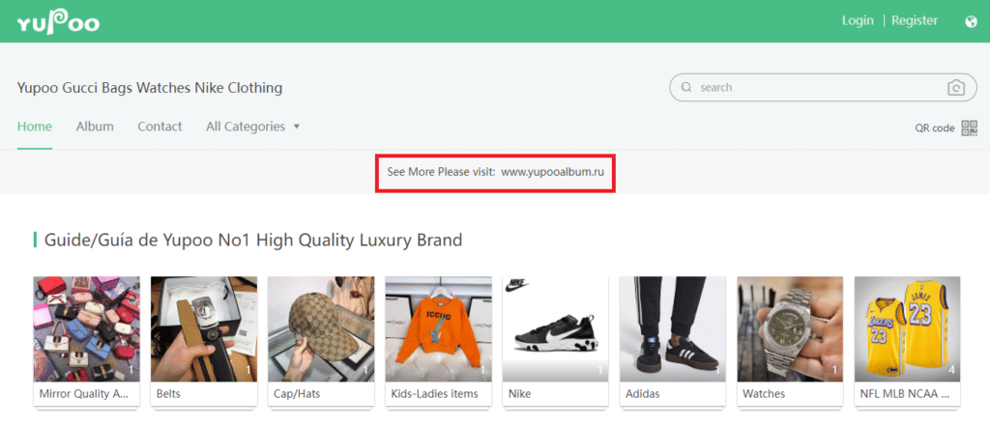Click the Register link

[915, 21]
